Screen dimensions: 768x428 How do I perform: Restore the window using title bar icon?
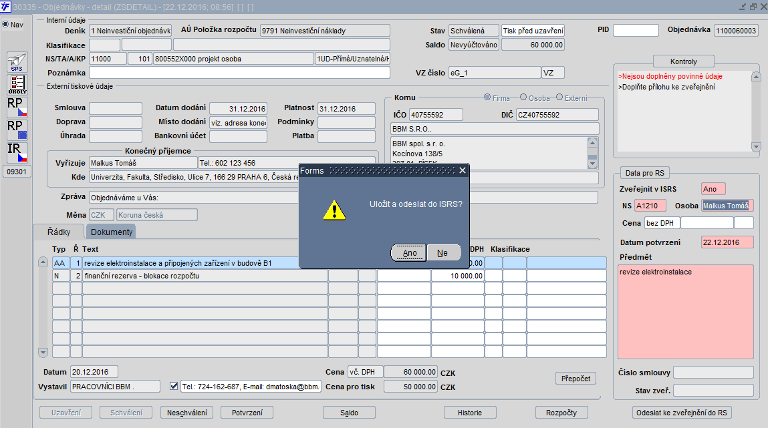[752, 7]
